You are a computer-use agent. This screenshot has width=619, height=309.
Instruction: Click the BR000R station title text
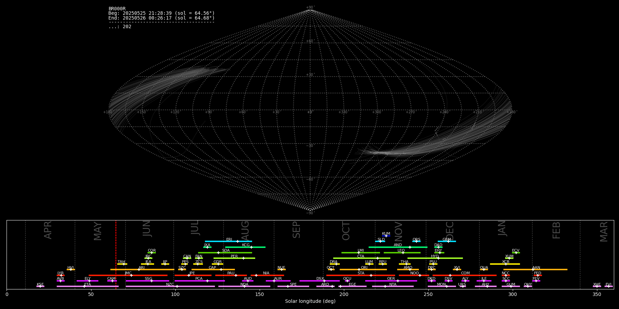pyautogui.click(x=117, y=9)
